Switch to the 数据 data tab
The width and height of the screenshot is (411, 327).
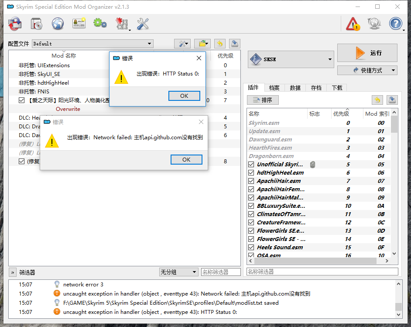[295, 88]
